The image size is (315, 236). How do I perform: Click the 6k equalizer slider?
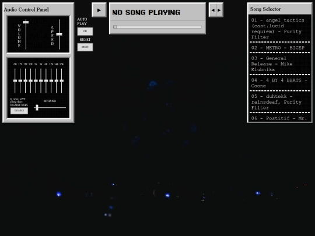click(46, 81)
